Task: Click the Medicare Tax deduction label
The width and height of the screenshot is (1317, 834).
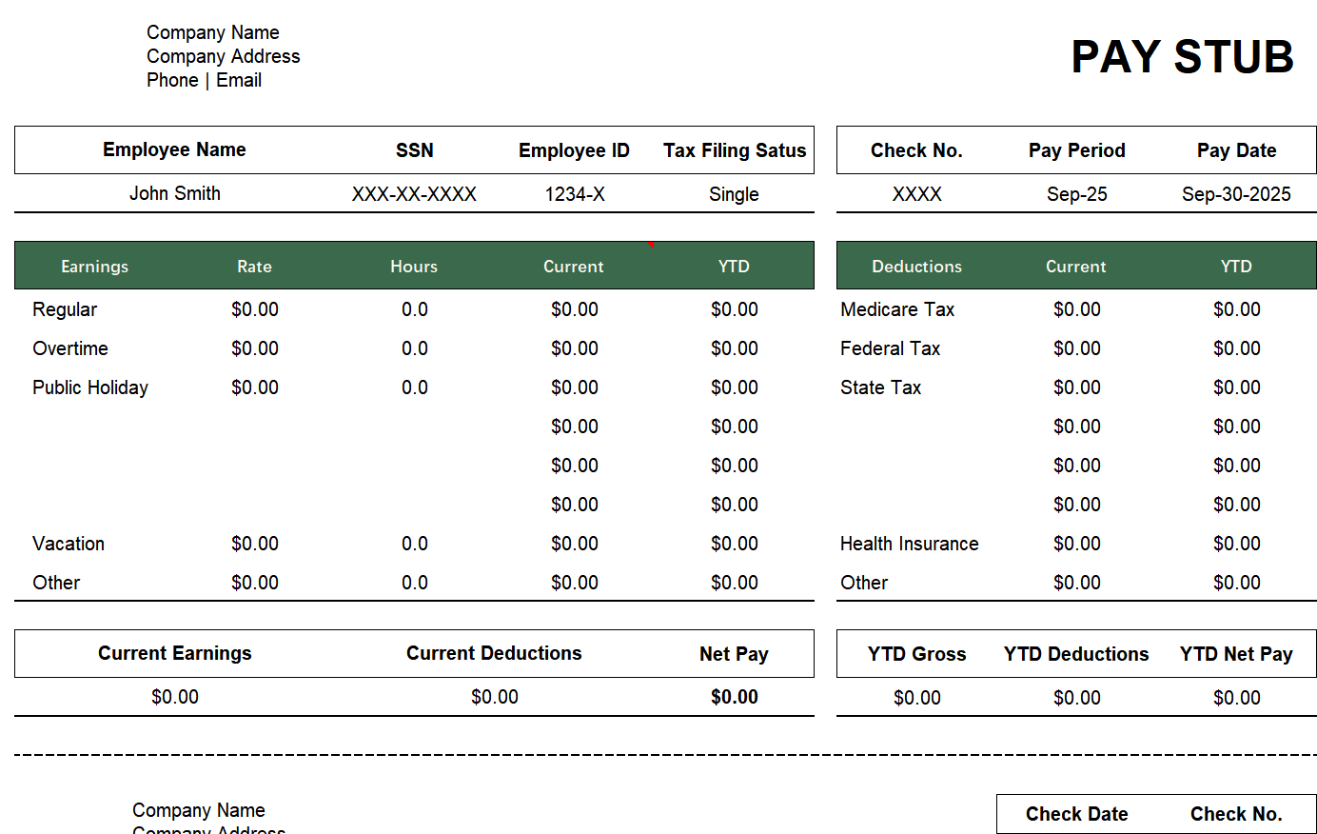Action: click(897, 309)
